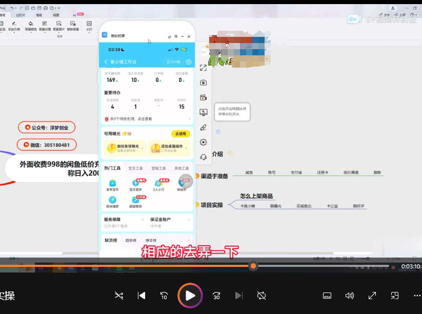This screenshot has height=314, width=422.
Task: Skip back 10 seconds
Action: click(164, 296)
